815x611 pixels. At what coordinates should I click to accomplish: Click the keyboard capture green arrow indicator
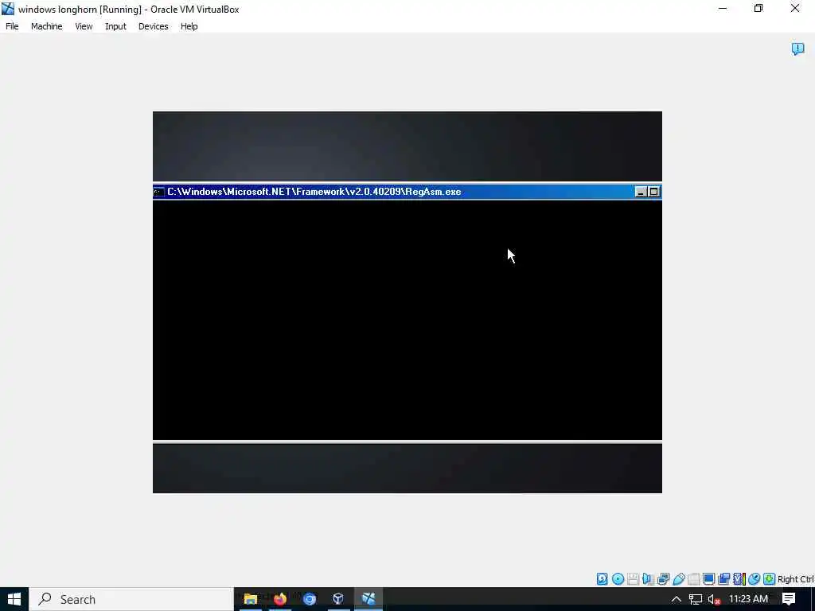[770, 579]
